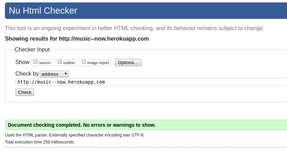The image size is (287, 154).
Task: Enable the source checkbox
Action: (35, 62)
